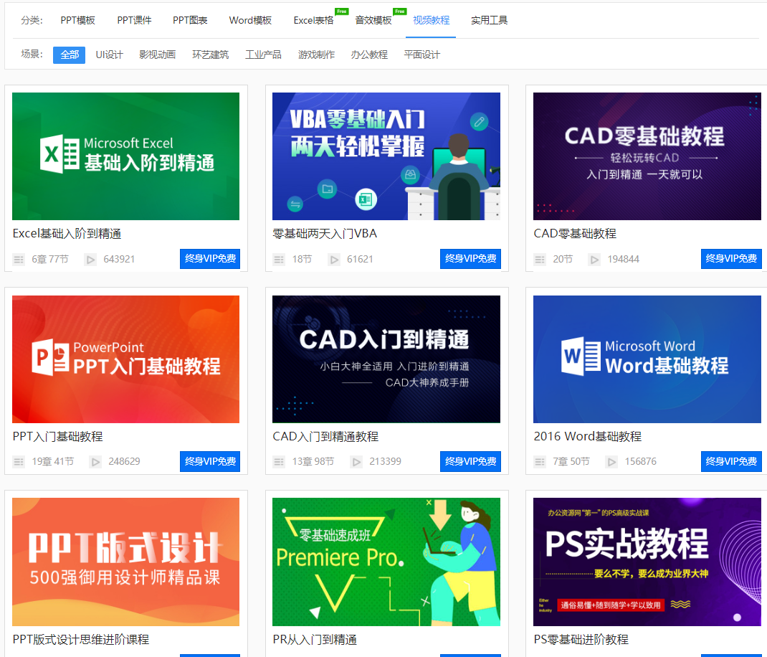Viewport: 767px width, 657px height.
Task: Click the 13章 98节 chapter count text
Action: (x=313, y=462)
